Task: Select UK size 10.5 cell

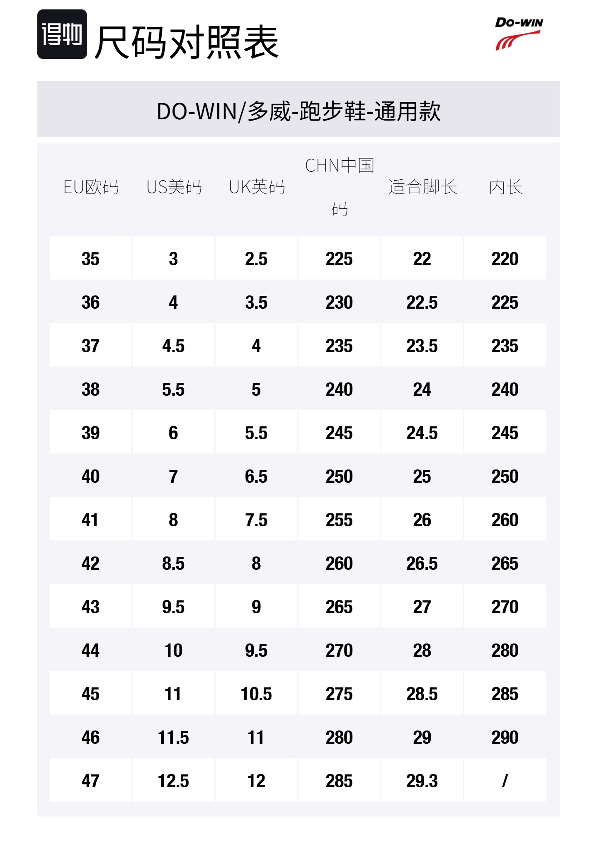Action: click(257, 693)
